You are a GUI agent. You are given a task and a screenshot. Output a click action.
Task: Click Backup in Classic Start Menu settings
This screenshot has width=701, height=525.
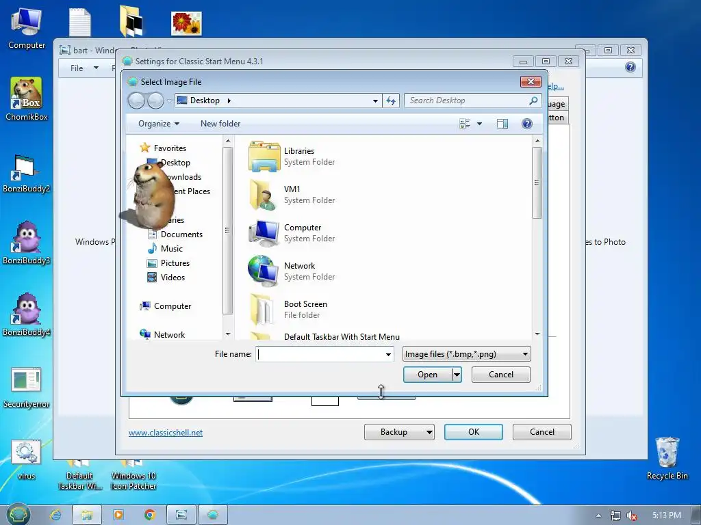[x=394, y=432]
